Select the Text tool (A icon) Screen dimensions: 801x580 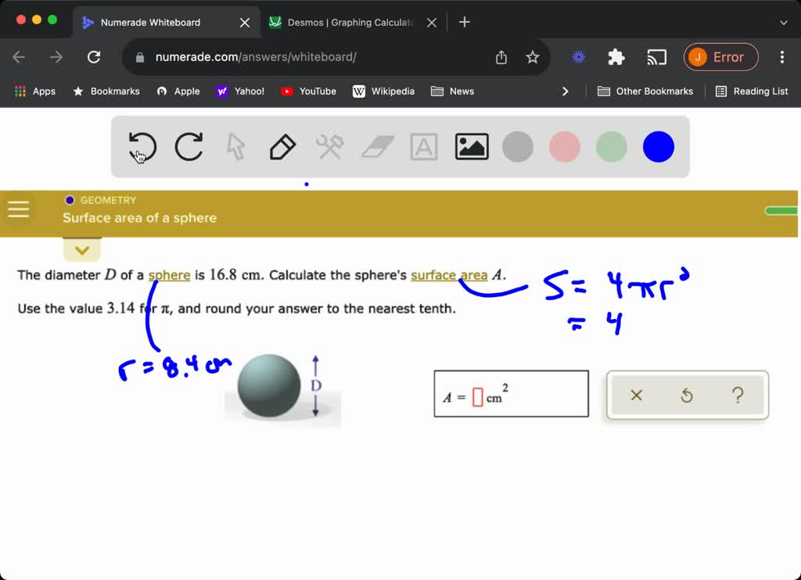[x=423, y=147]
